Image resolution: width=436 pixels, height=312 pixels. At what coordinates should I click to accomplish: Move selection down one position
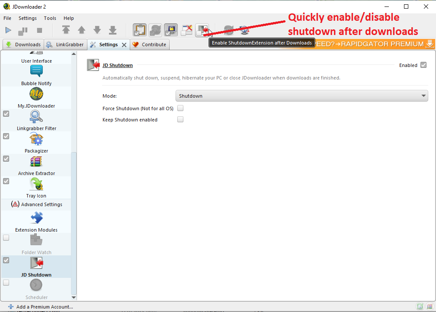point(97,30)
